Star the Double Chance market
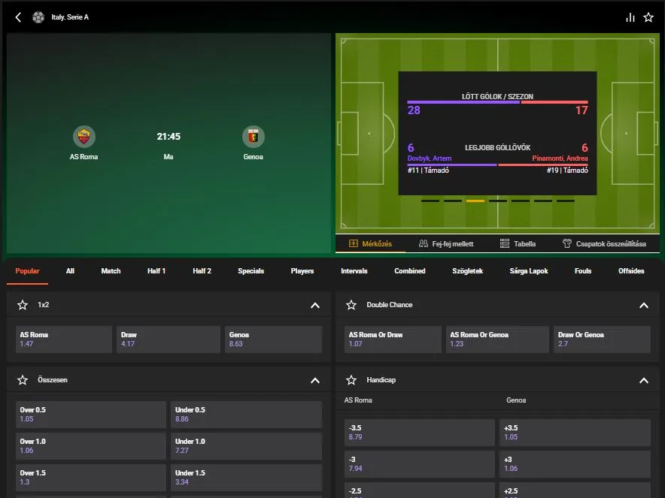 351,305
